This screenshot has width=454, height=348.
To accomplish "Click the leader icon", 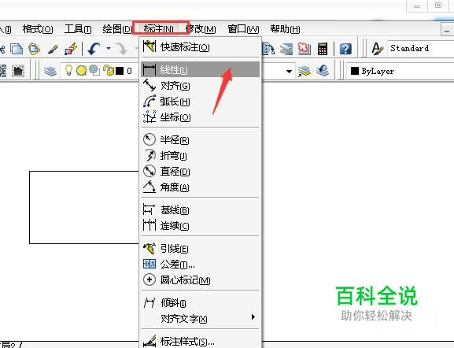I will coord(149,248).
